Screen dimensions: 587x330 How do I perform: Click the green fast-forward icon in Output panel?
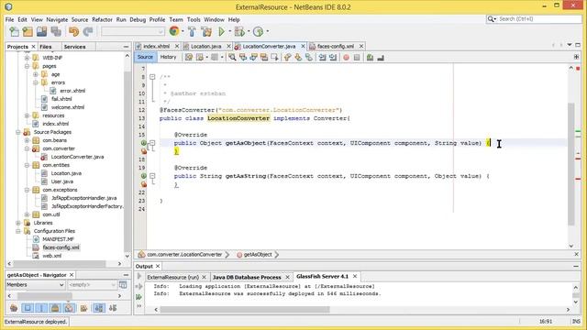(x=138, y=297)
